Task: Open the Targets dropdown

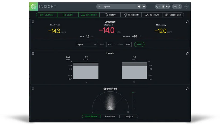Action: point(87,44)
